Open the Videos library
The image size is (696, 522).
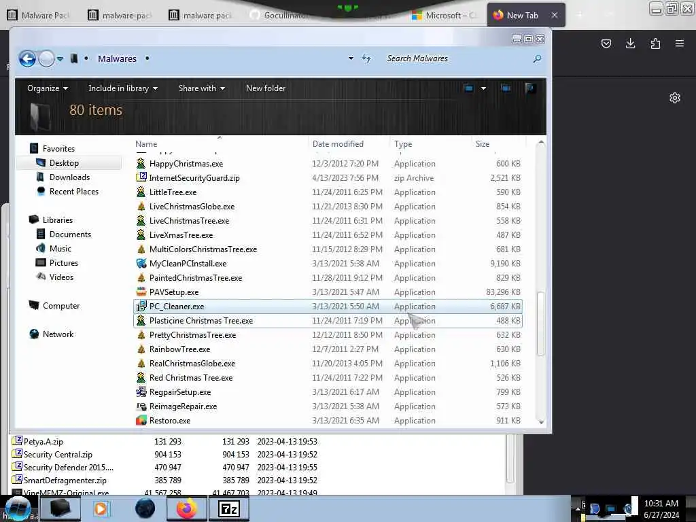tap(61, 277)
